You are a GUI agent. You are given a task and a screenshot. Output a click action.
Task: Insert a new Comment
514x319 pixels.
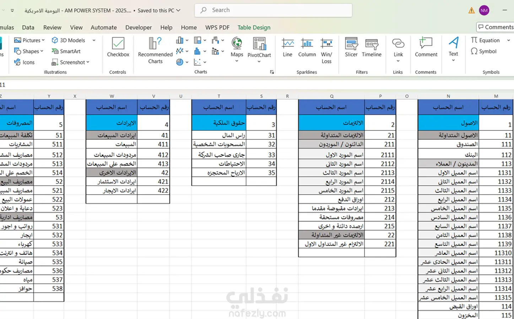coord(426,47)
